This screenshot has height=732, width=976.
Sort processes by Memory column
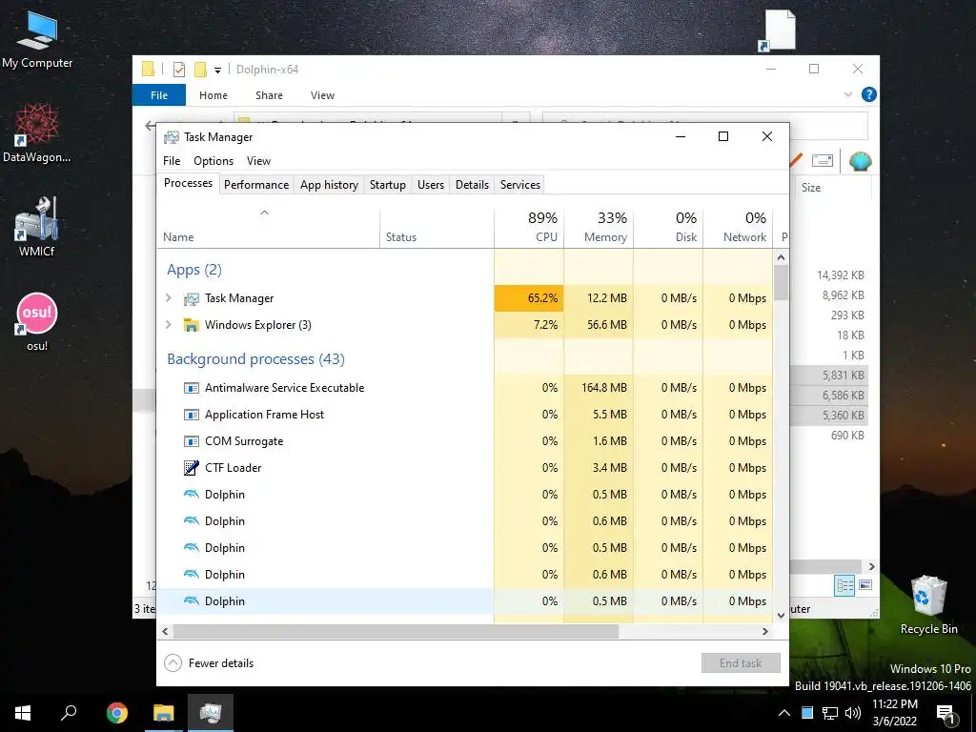pyautogui.click(x=599, y=228)
